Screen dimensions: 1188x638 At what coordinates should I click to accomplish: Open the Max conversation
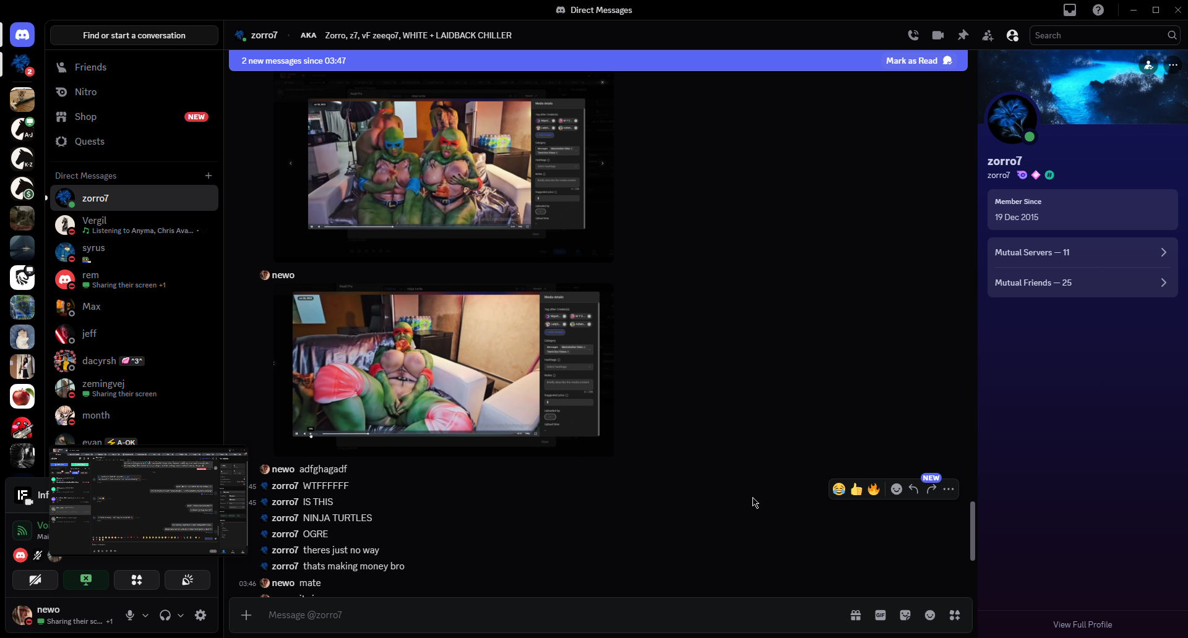point(134,307)
